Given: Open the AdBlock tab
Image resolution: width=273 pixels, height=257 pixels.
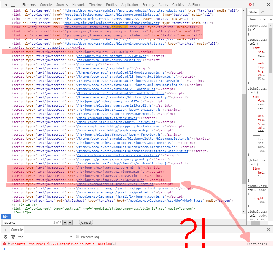Looking at the screenshot, I should (x=194, y=5).
